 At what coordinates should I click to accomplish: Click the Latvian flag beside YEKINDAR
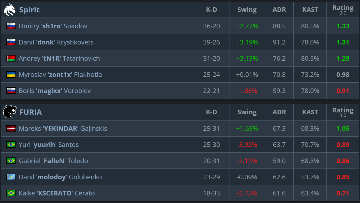(11, 128)
